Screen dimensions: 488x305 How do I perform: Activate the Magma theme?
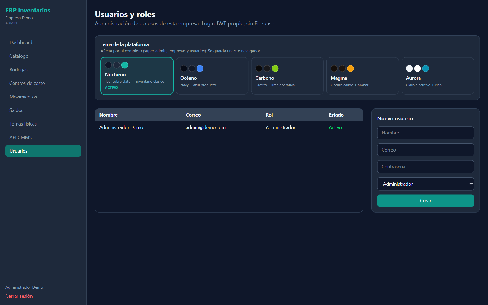[x=362, y=76]
